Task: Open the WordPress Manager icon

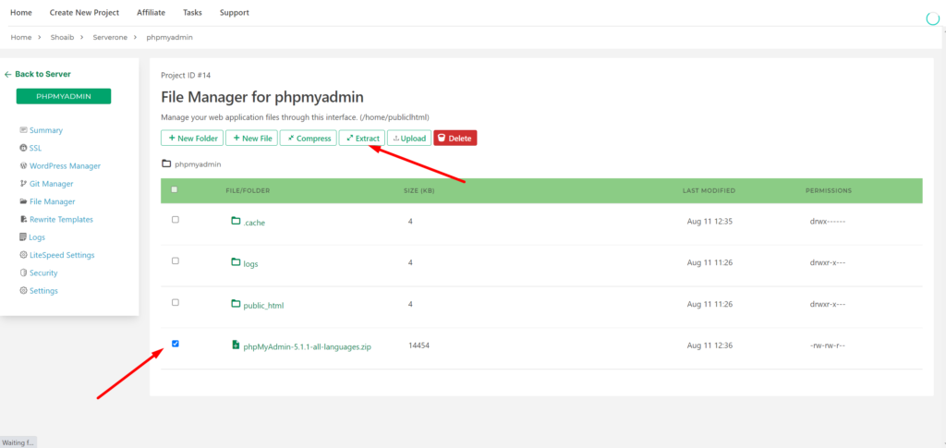Action: click(x=23, y=166)
